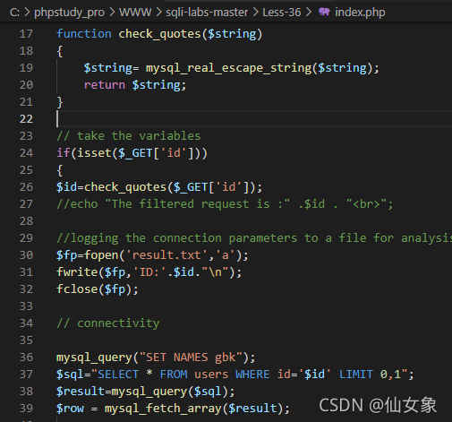Screen dimensions: 452x422
Task: Click the 'result.txt' string on line 30
Action: pyautogui.click(x=166, y=255)
